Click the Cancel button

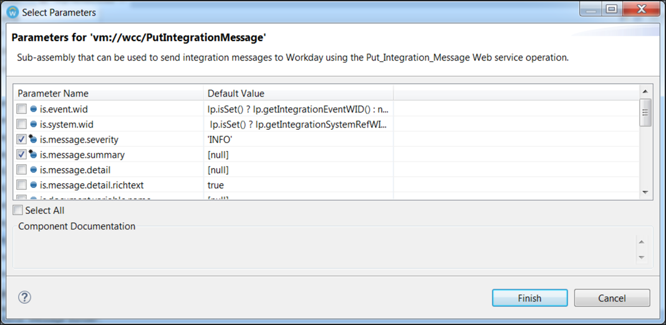[x=612, y=298]
